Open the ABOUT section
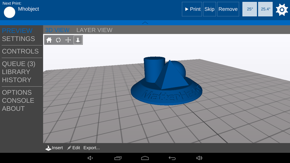Image resolution: width=290 pixels, height=163 pixels. coord(13,108)
